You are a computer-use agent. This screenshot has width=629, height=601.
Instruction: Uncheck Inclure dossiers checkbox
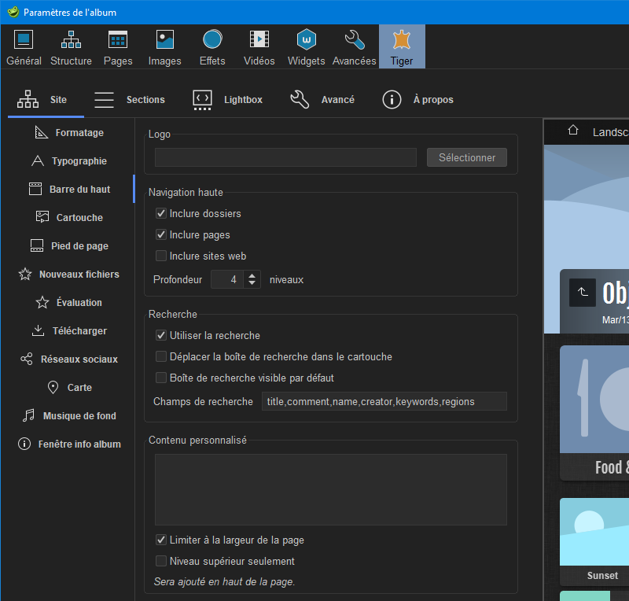pyautogui.click(x=161, y=214)
